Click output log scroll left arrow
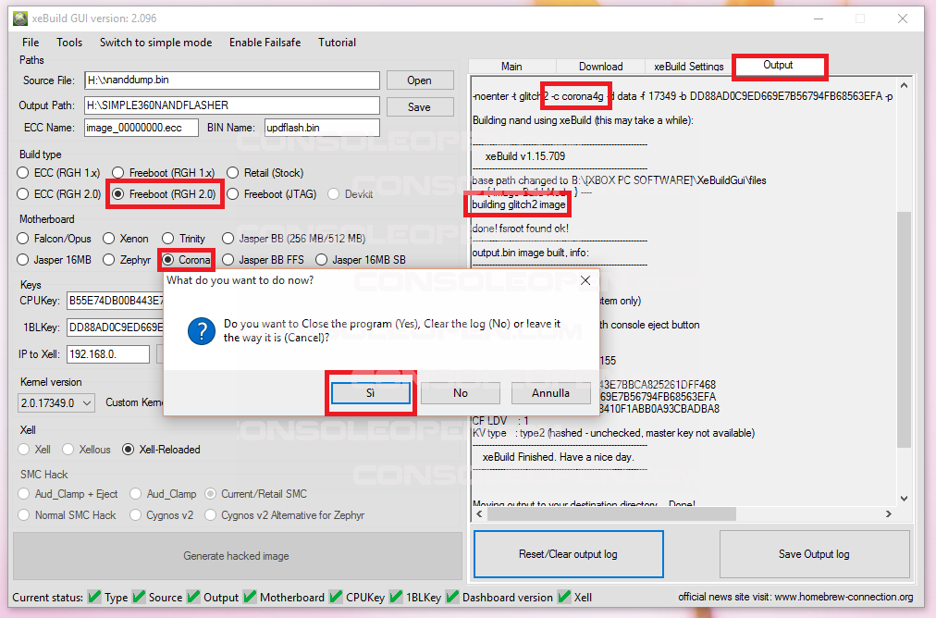Image resolution: width=936 pixels, height=618 pixels. (x=479, y=513)
